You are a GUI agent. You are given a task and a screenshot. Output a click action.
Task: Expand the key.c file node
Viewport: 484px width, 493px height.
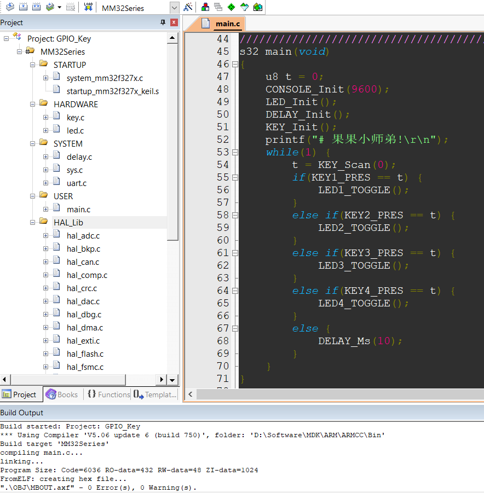pos(45,118)
